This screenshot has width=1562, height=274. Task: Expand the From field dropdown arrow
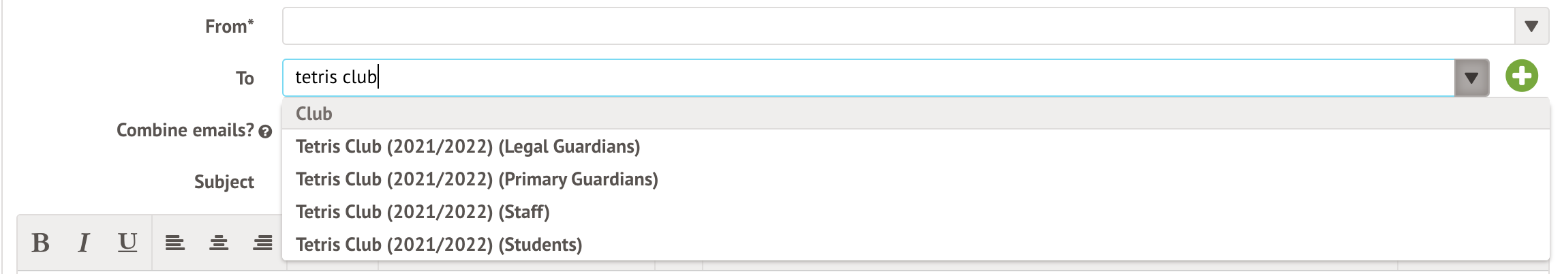[1531, 27]
